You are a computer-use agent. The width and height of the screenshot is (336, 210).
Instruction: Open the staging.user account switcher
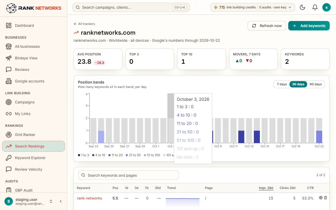point(51,201)
